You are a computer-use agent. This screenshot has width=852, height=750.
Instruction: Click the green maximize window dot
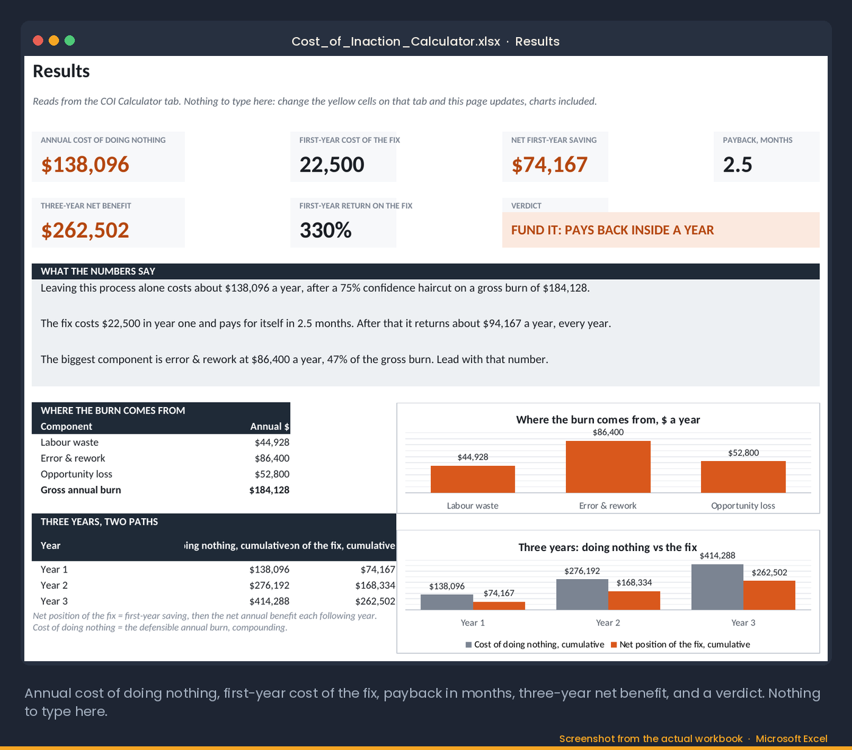(x=69, y=41)
